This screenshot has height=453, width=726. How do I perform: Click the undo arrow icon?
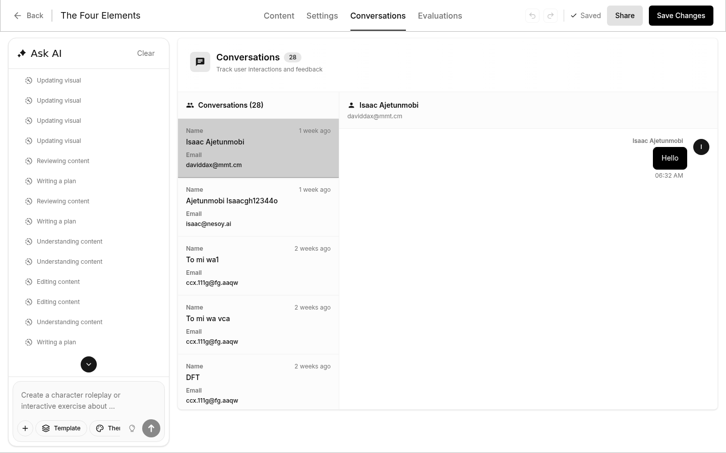point(532,16)
